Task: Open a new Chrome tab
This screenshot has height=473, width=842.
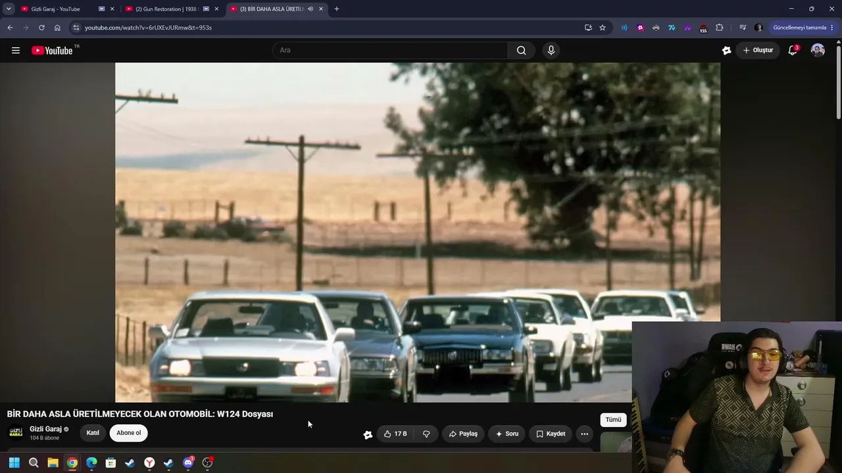Action: pyautogui.click(x=337, y=9)
